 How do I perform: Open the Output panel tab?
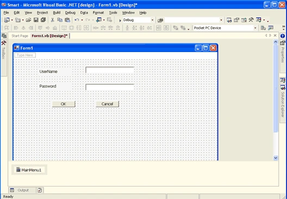click(22, 190)
